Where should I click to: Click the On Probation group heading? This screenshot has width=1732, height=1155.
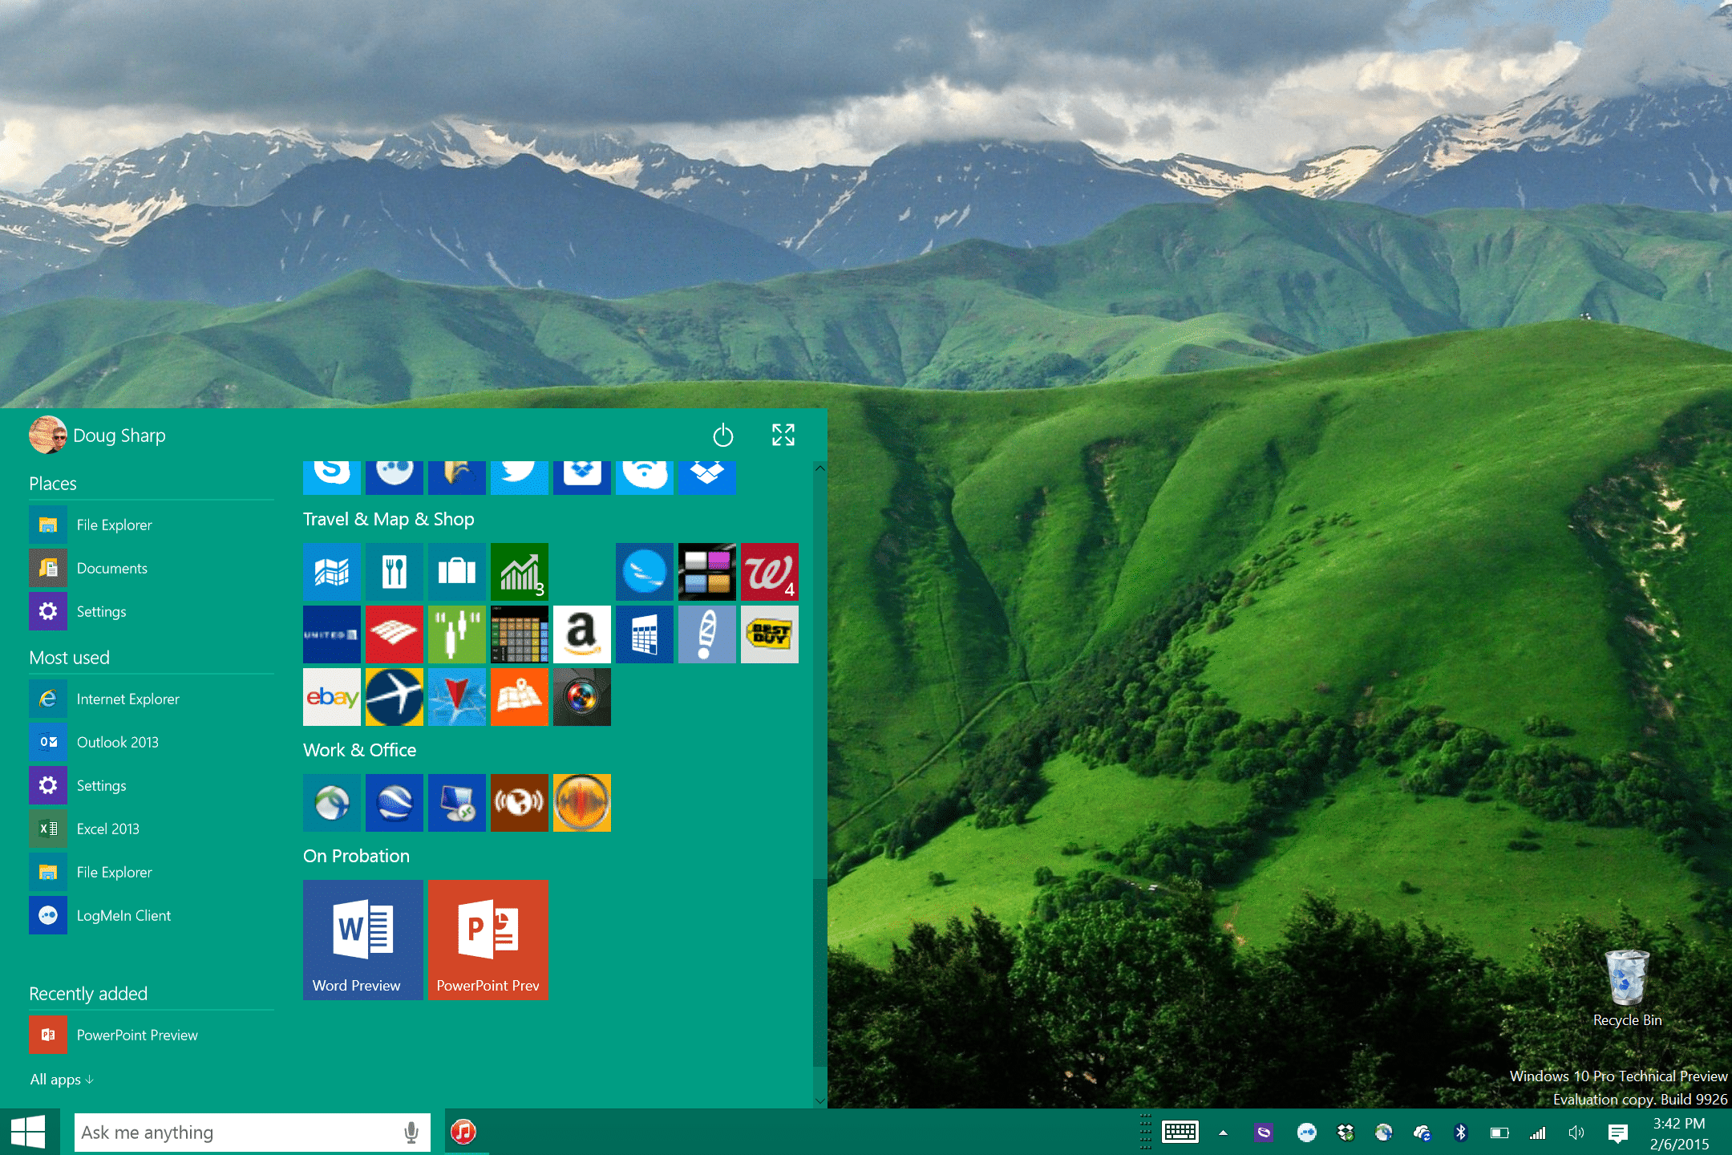point(356,856)
